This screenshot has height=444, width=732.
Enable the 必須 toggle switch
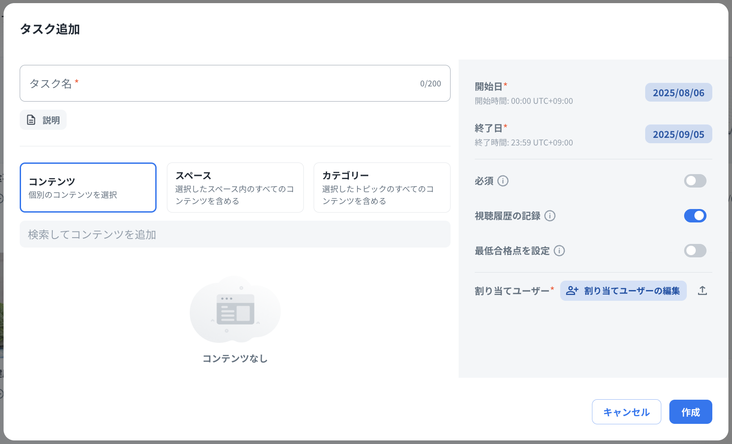(695, 181)
